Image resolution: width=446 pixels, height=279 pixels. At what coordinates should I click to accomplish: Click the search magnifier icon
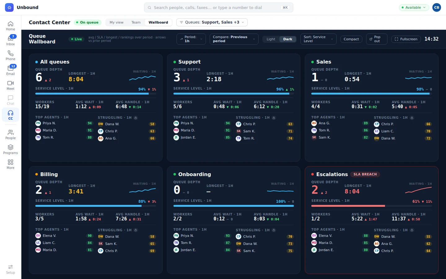[150, 7]
